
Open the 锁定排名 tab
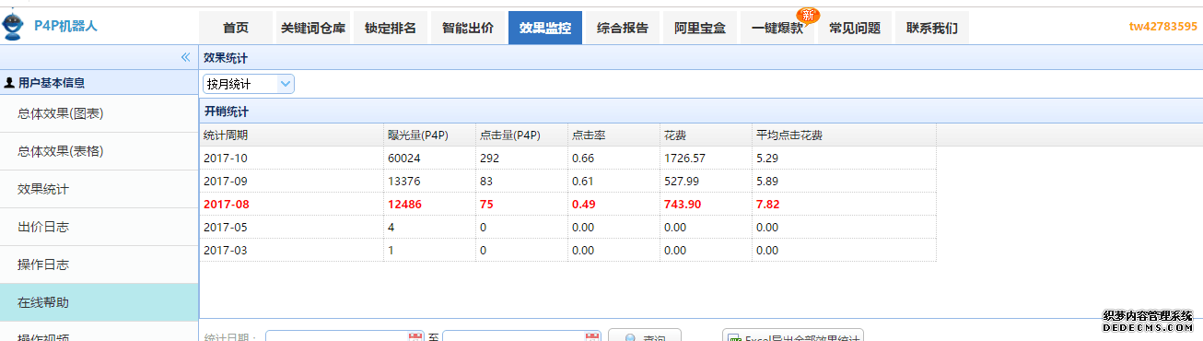click(391, 28)
